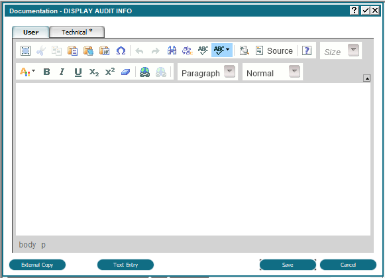385x278 pixels.
Task: Click the Unlink faded globe icon
Action: pyautogui.click(x=161, y=72)
